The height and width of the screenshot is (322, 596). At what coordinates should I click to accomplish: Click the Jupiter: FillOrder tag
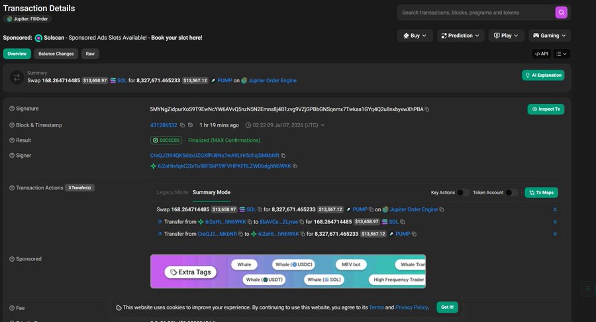tap(27, 19)
